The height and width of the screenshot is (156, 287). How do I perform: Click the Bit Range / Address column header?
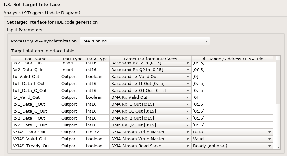(232, 59)
